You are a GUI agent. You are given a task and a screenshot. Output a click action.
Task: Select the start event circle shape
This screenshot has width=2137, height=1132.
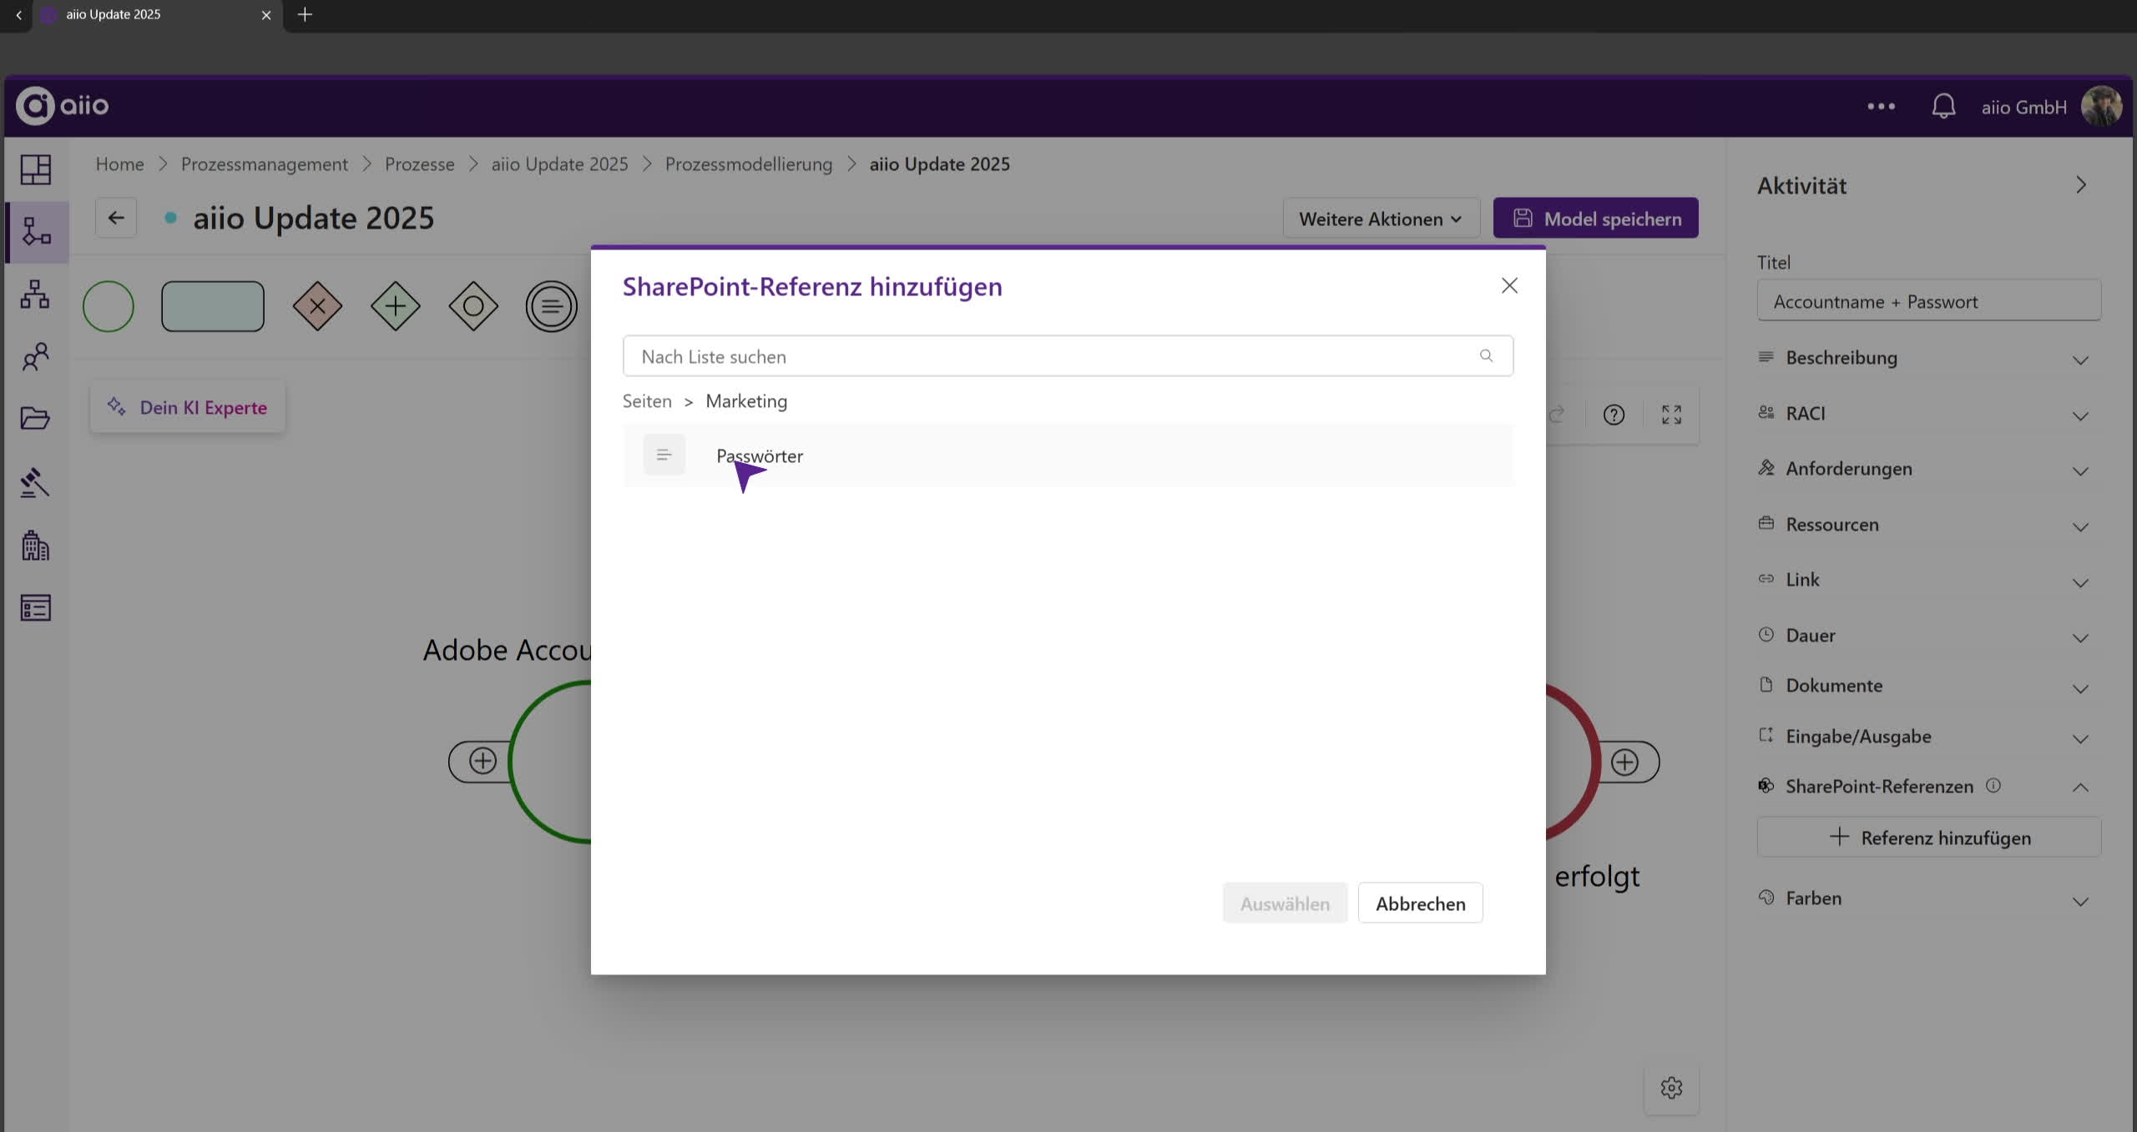click(x=108, y=306)
